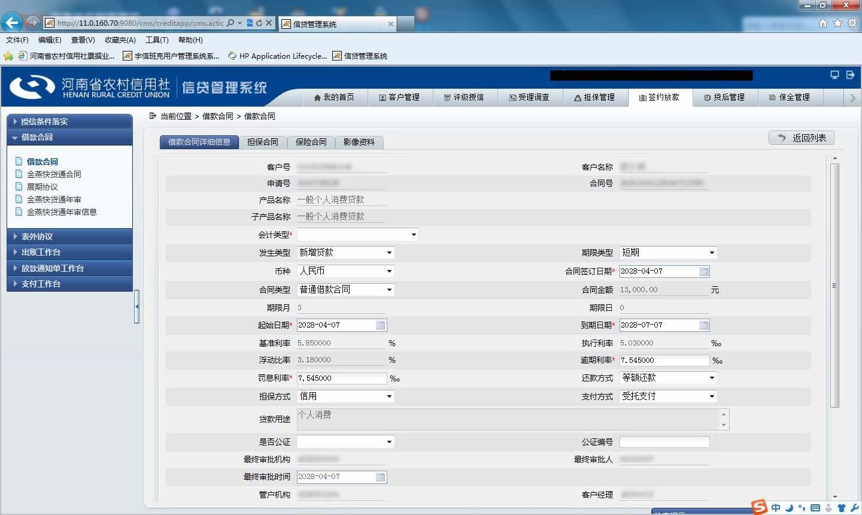Screen dimensions: 862x515
Task: Open the 贷后管理 navigation tab
Action: (x=725, y=97)
